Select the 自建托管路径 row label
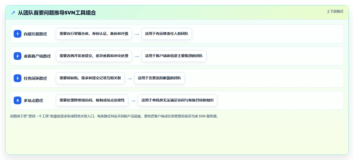 click(35, 34)
